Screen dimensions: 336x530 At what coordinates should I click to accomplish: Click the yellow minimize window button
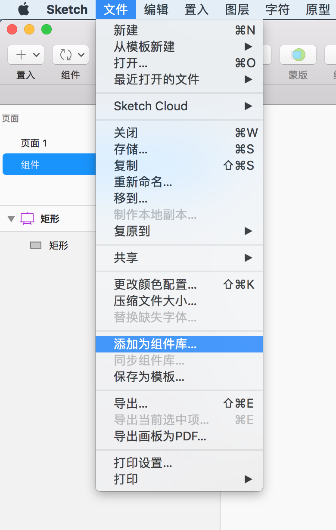pyautogui.click(x=29, y=29)
